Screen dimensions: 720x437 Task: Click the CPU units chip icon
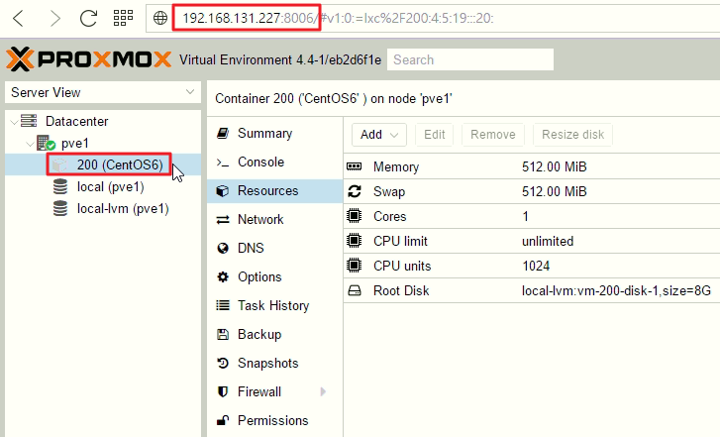354,266
